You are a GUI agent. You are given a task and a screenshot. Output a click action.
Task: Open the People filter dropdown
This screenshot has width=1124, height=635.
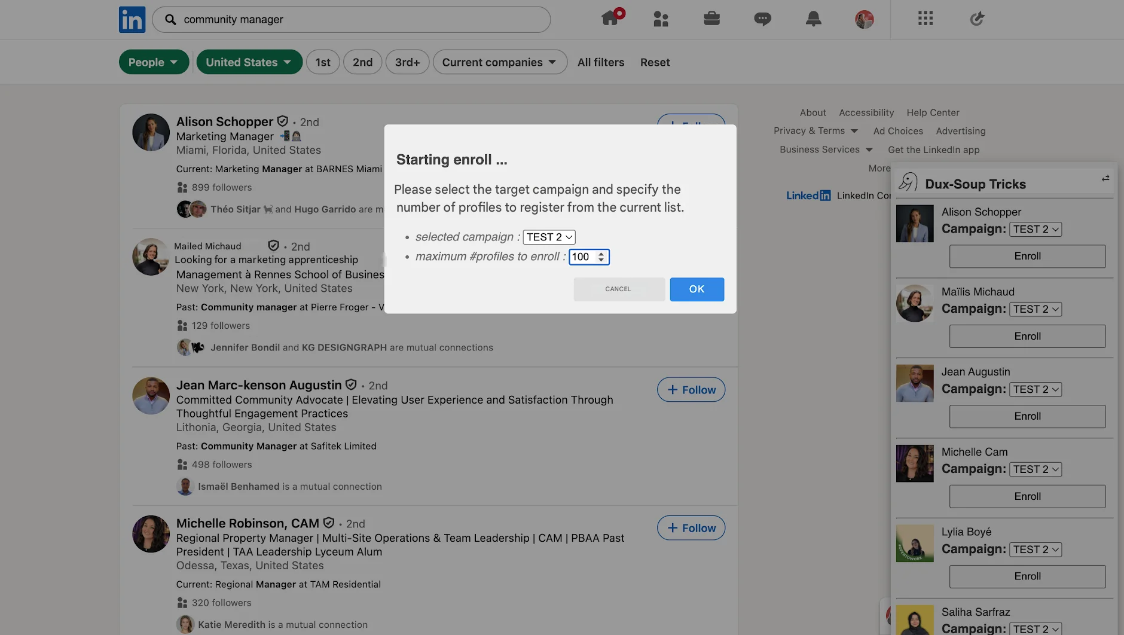154,62
